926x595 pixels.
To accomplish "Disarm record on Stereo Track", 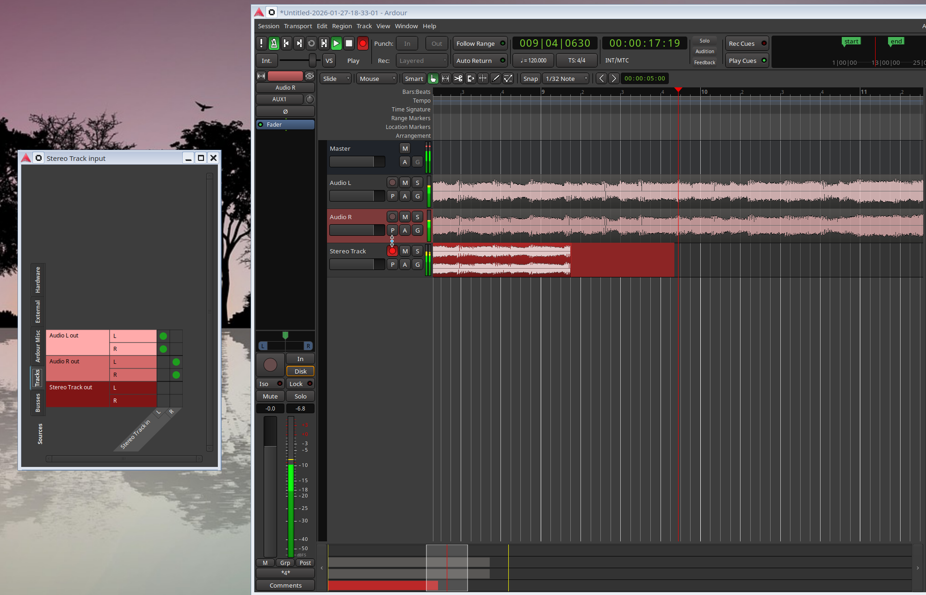I will click(392, 251).
